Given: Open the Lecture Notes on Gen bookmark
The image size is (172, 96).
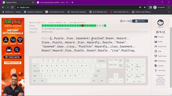Looking at the screenshot, I should tap(55, 12).
